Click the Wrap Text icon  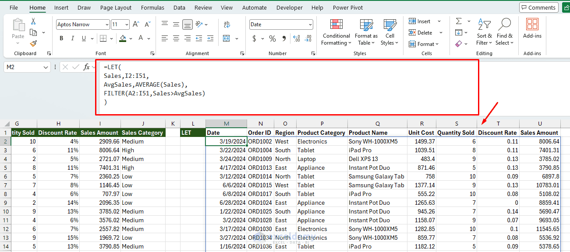(227, 24)
